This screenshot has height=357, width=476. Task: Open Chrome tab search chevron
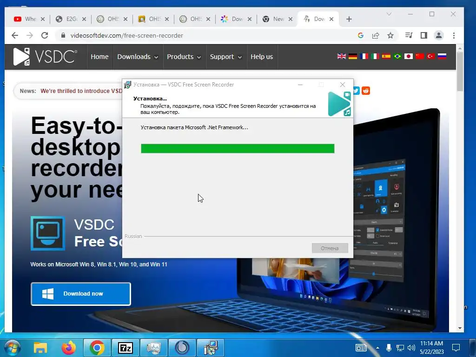coord(389,14)
